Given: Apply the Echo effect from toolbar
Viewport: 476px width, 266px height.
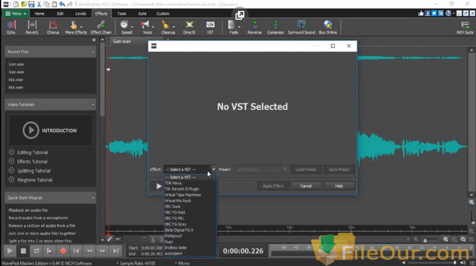Looking at the screenshot, I should click(11, 27).
